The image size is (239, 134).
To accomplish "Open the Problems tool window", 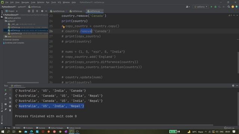I will (28, 128).
